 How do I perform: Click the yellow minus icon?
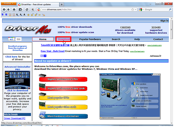coord(40,15)
